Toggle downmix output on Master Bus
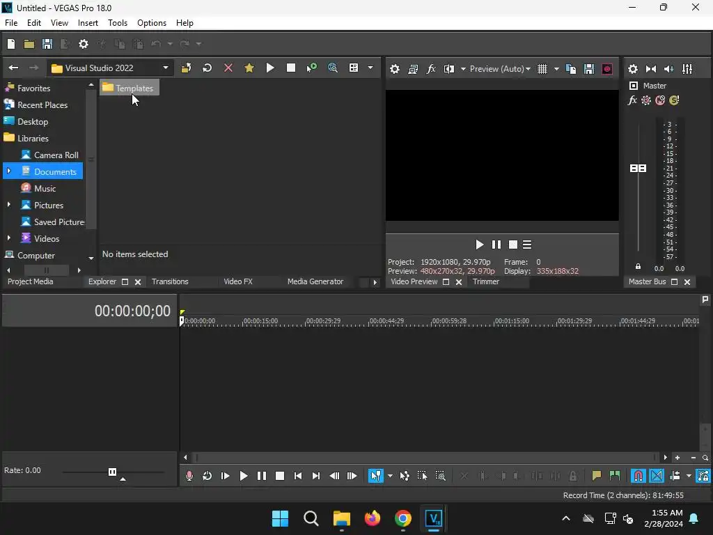This screenshot has height=535, width=713. (651, 69)
